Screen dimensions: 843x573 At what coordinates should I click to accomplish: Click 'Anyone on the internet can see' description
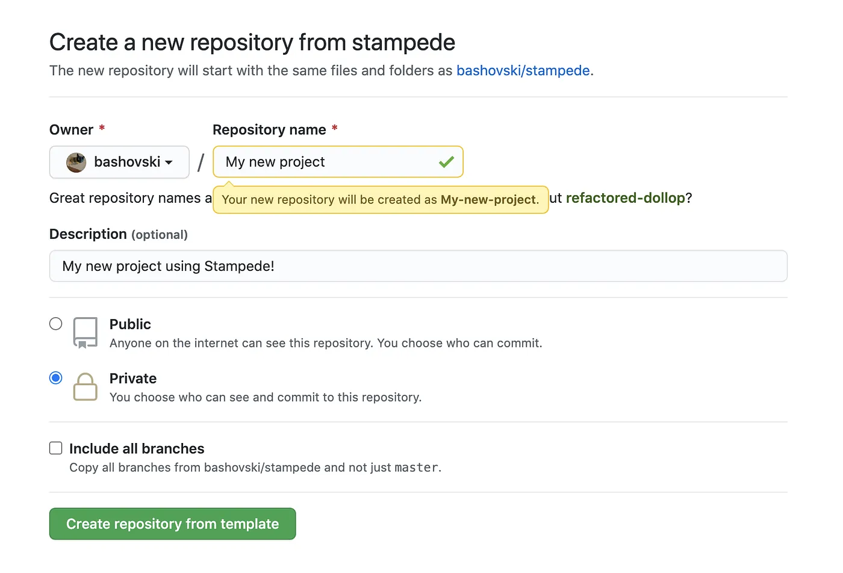(326, 343)
